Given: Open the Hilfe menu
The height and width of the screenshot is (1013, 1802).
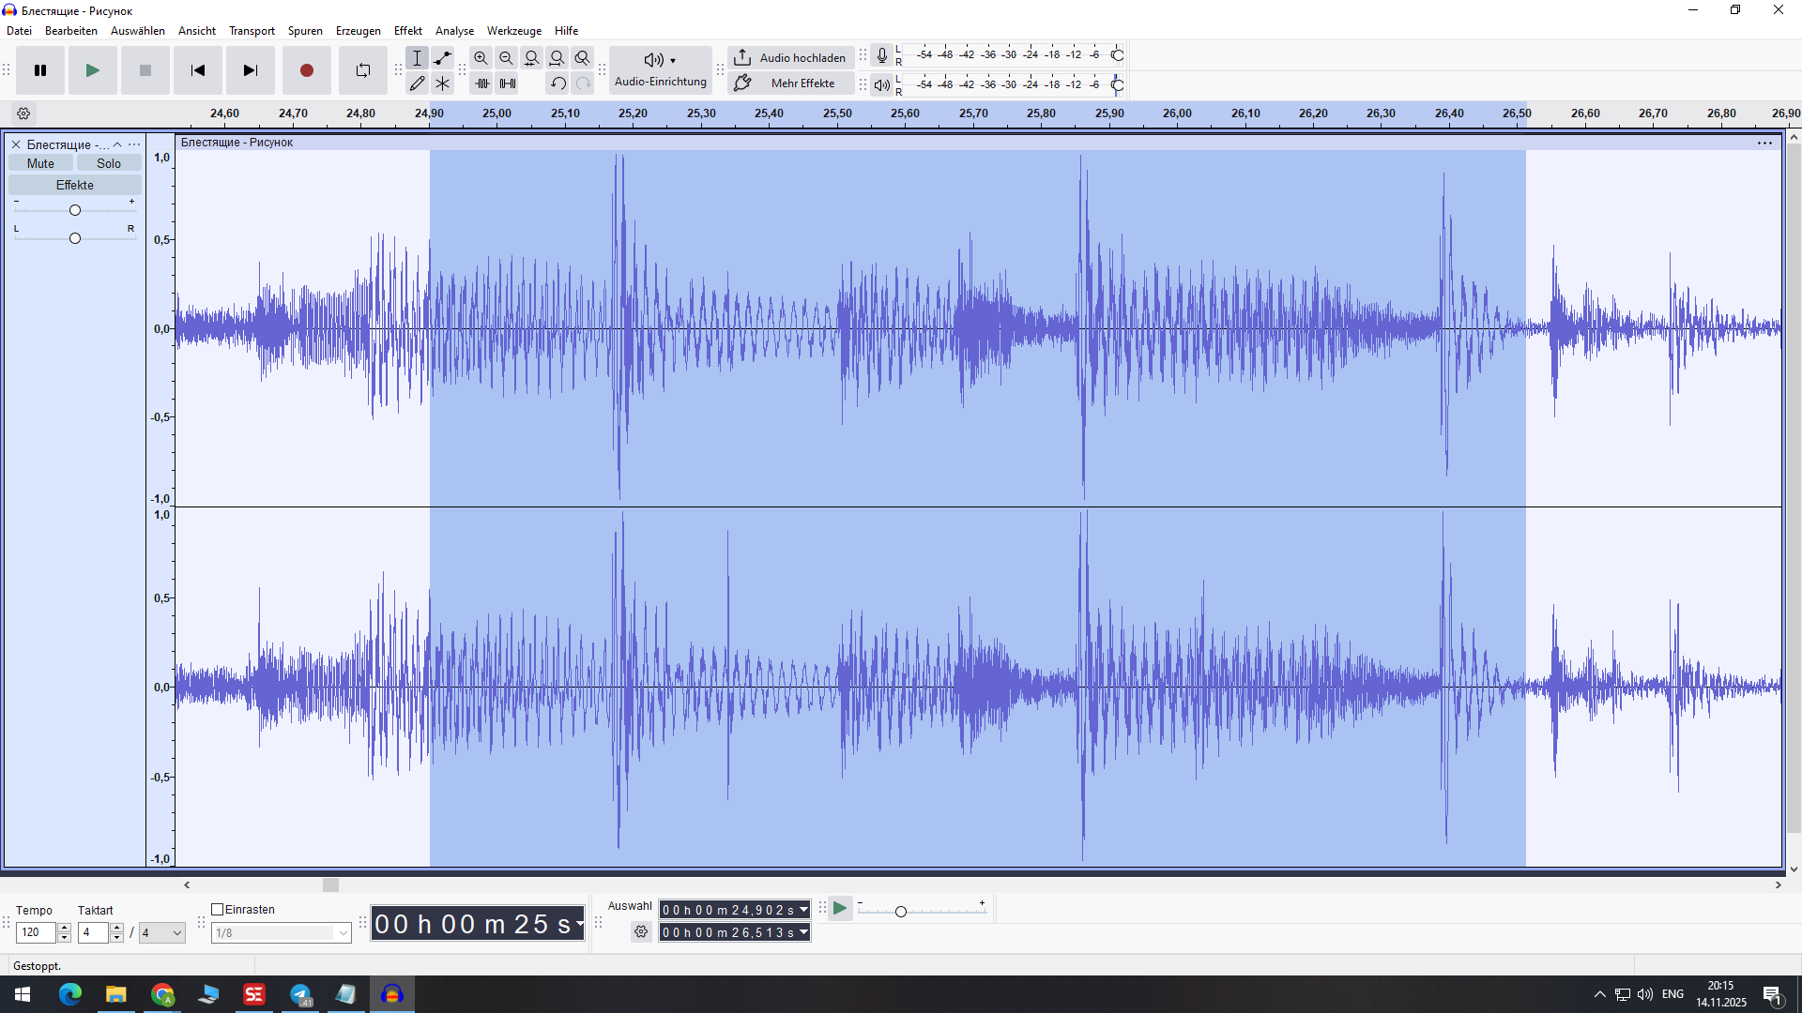Looking at the screenshot, I should (567, 31).
